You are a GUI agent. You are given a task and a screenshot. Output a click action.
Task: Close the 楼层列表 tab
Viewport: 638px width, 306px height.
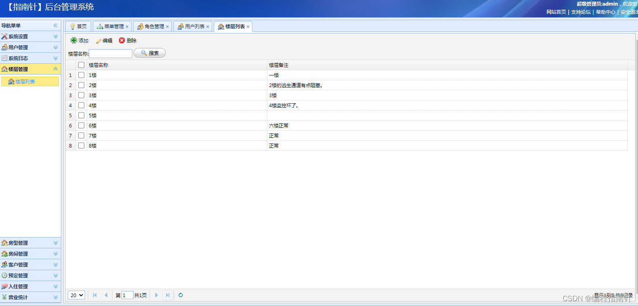248,27
